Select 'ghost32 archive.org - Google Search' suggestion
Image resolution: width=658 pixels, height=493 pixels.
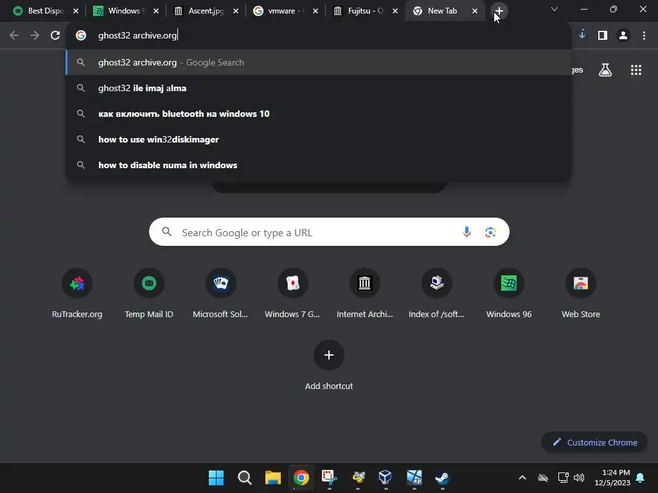[319, 62]
